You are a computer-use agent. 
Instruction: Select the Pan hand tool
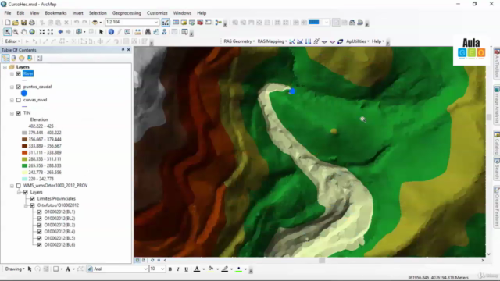[23, 32]
